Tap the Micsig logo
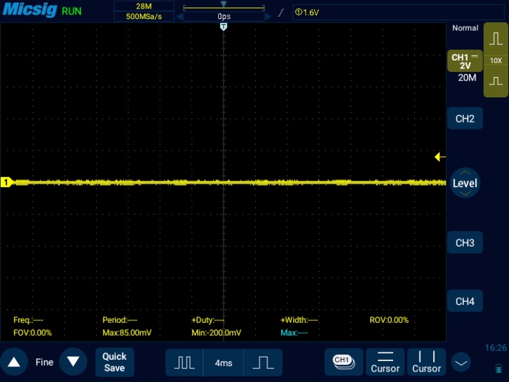Screen dimensions: 509x382 click(30, 9)
